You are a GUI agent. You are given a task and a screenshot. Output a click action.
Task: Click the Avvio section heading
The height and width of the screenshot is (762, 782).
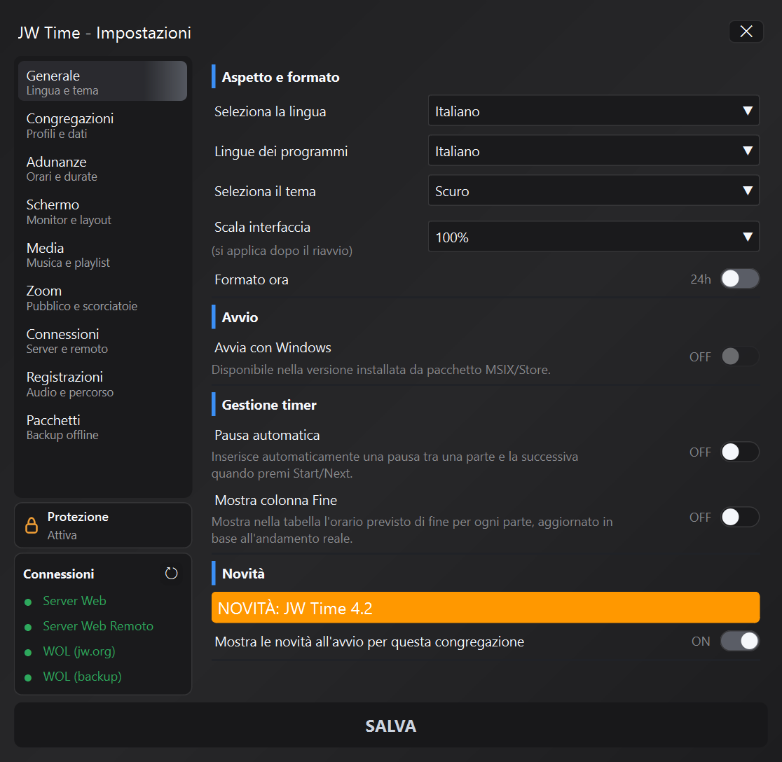tap(240, 317)
